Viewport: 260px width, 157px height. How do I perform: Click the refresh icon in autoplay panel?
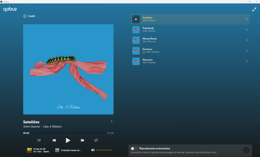(246, 150)
